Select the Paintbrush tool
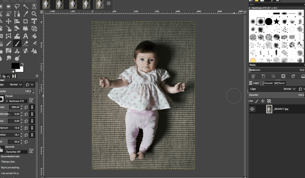 (x=17, y=44)
